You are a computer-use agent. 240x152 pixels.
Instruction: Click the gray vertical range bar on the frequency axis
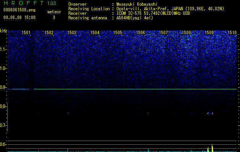click(x=7, y=117)
